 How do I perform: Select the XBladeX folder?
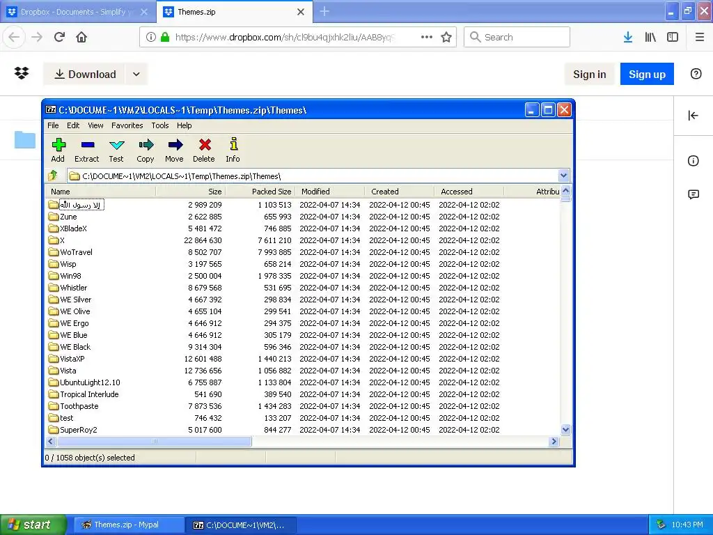(x=73, y=228)
